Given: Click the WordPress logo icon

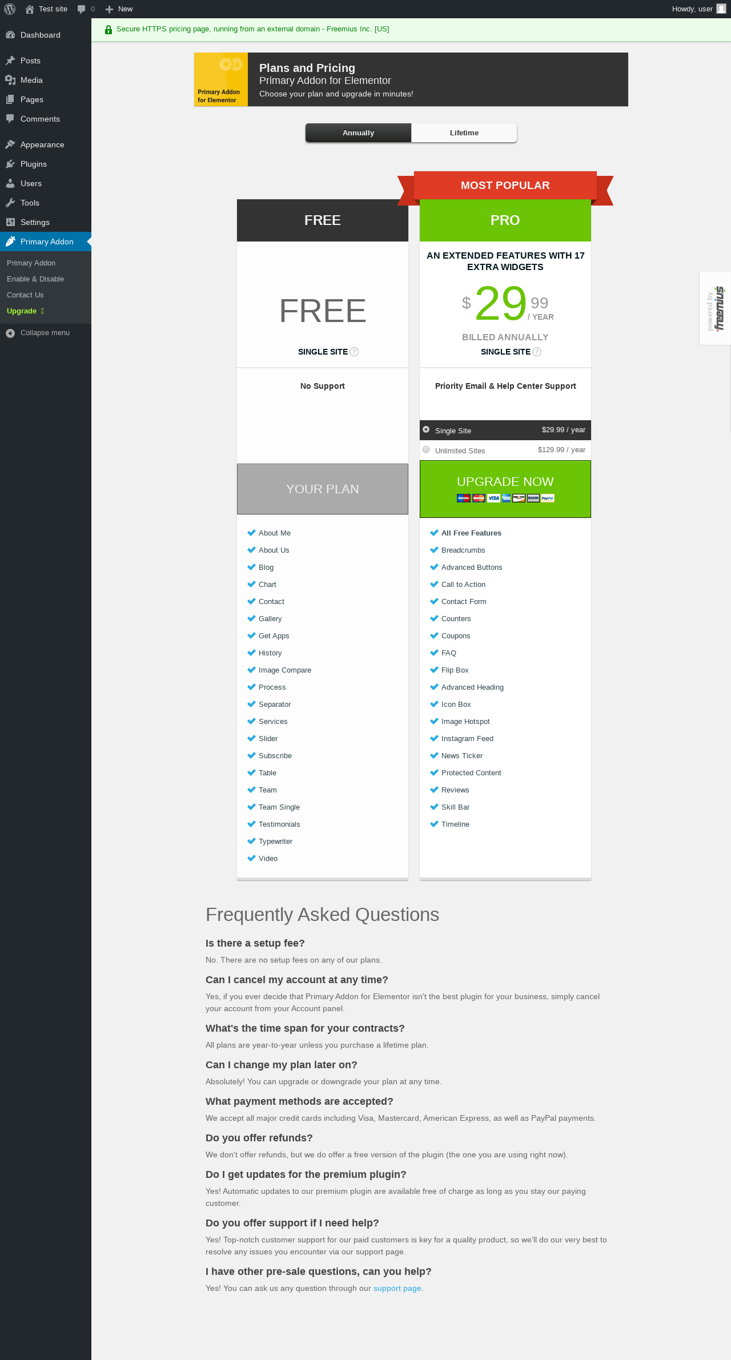Looking at the screenshot, I should [x=10, y=9].
